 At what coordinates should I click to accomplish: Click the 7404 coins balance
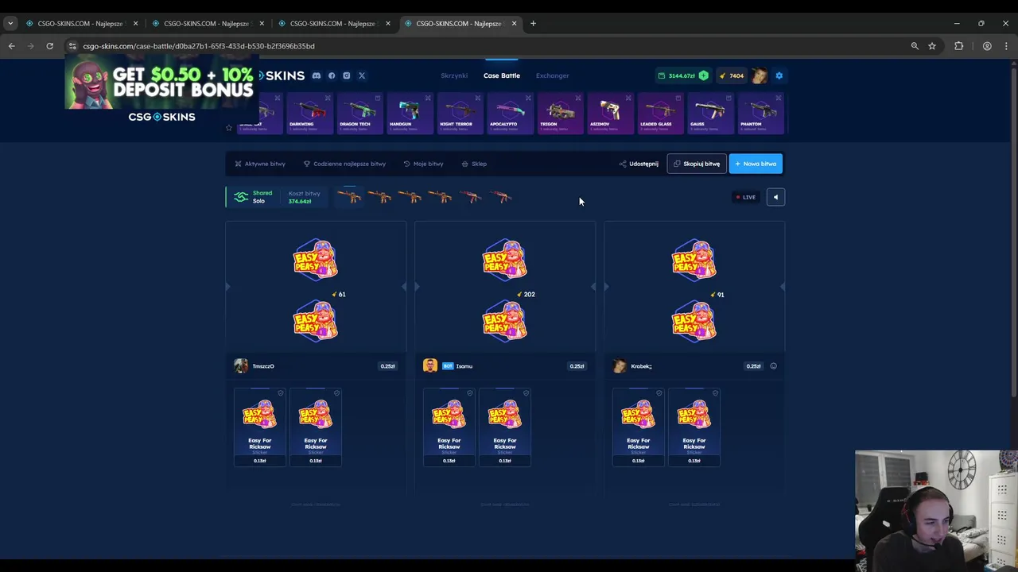(732, 75)
